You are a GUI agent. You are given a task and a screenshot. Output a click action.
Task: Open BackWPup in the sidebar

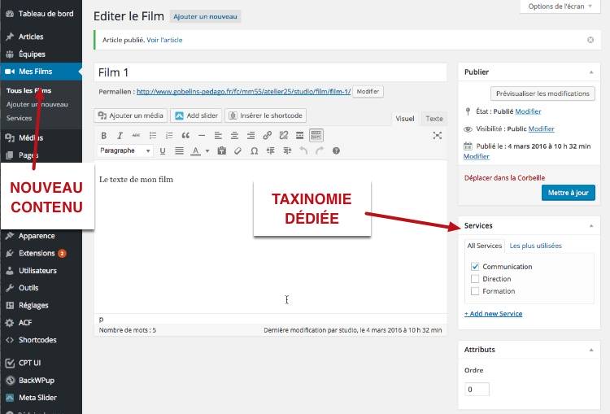[x=41, y=381]
